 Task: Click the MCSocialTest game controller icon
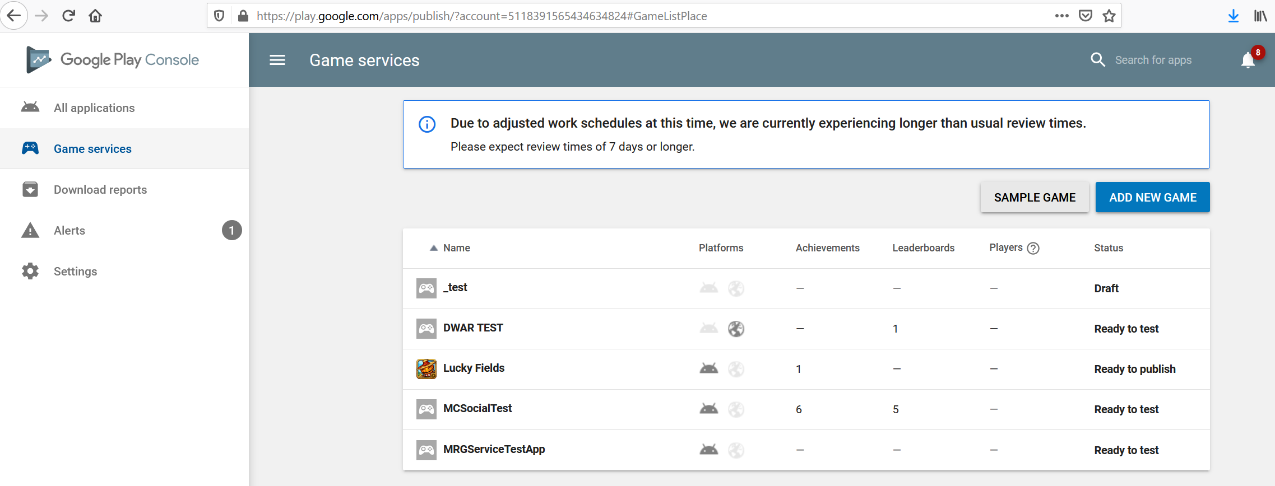pyautogui.click(x=426, y=409)
